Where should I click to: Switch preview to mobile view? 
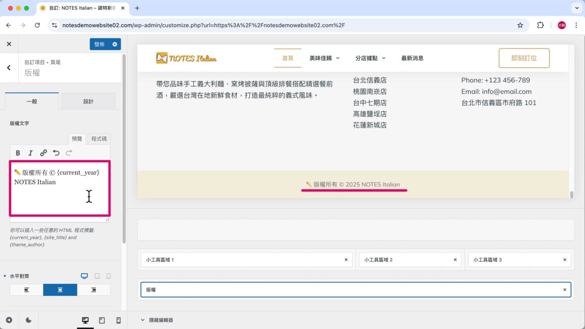click(x=117, y=320)
